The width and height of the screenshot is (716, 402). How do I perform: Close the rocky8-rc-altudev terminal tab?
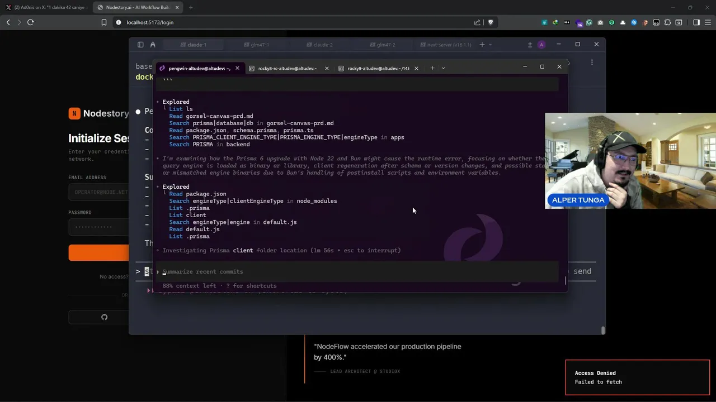tap(327, 68)
